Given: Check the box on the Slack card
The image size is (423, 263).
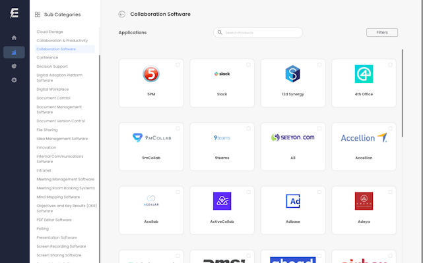Looking at the screenshot, I should (249, 65).
